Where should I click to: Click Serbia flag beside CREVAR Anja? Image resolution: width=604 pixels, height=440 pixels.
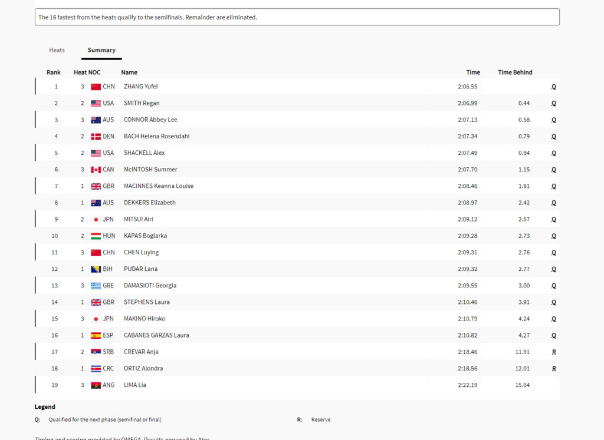click(96, 352)
